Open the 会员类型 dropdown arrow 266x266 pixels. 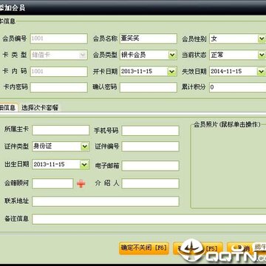172,55
